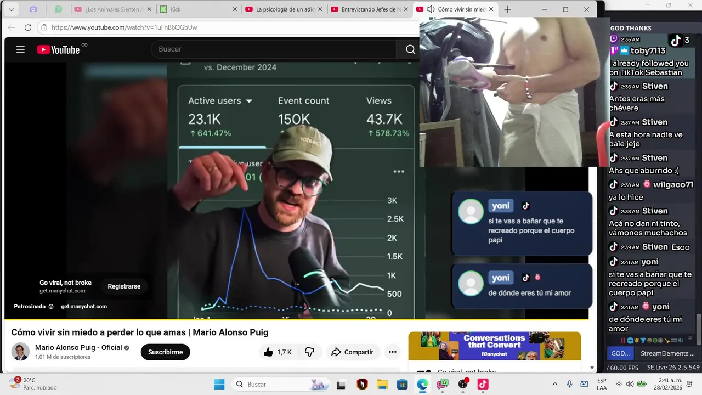Click the bell alerts icon in chat toolbar
Image resolution: width=702 pixels, height=395 pixels.
click(637, 340)
